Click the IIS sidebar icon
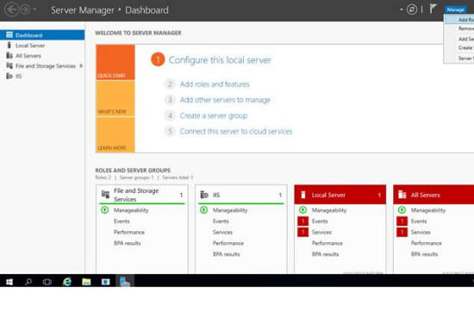Image resolution: width=474 pixels, height=319 pixels. 9,76
